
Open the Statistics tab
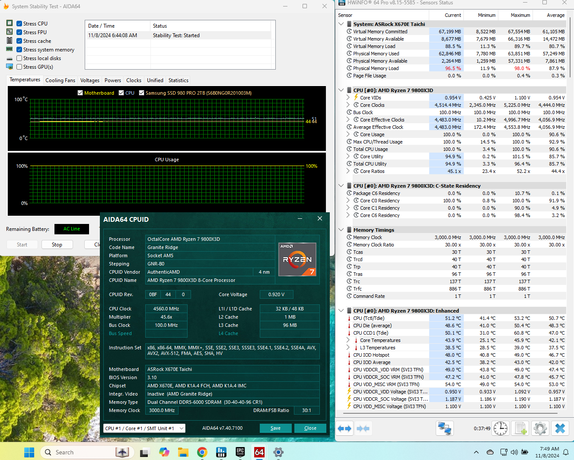tap(179, 80)
